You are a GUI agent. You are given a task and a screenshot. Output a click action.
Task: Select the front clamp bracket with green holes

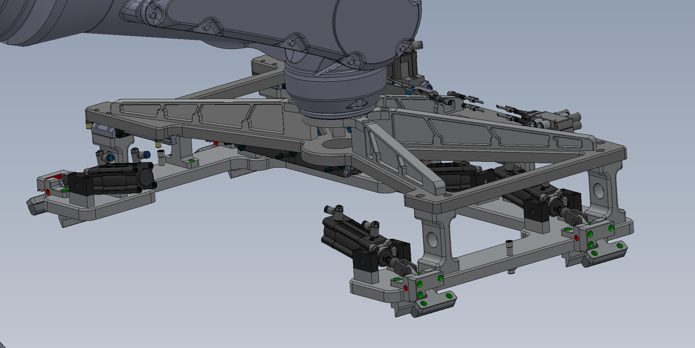tap(424, 292)
